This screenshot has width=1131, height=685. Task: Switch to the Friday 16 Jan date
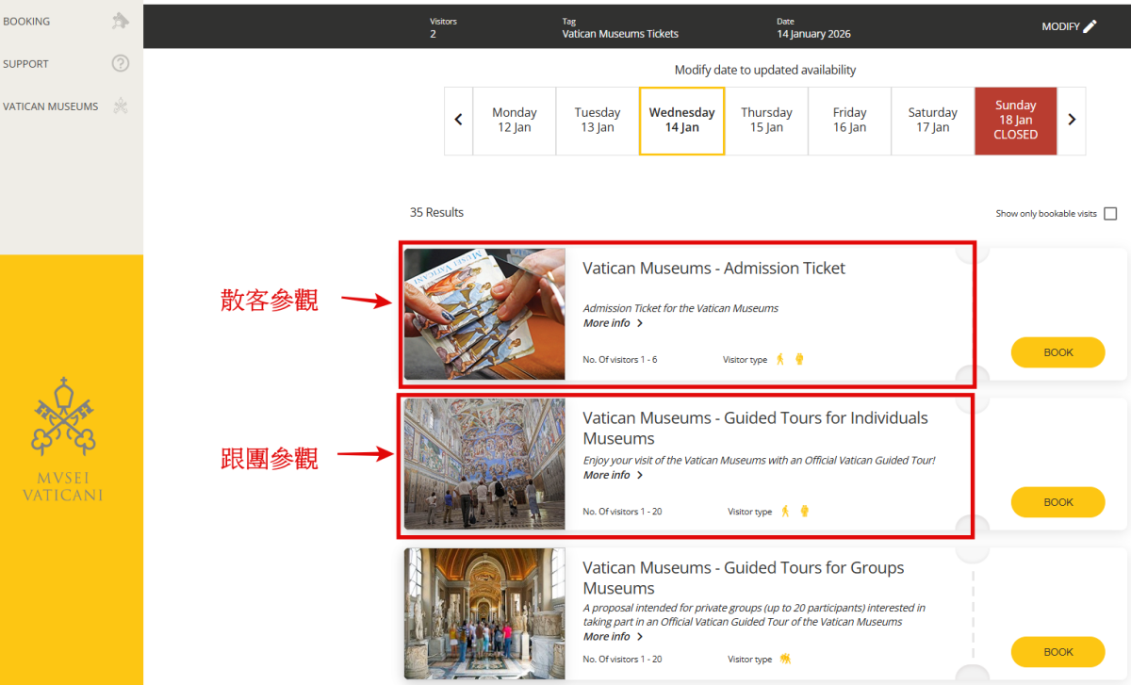pyautogui.click(x=849, y=121)
